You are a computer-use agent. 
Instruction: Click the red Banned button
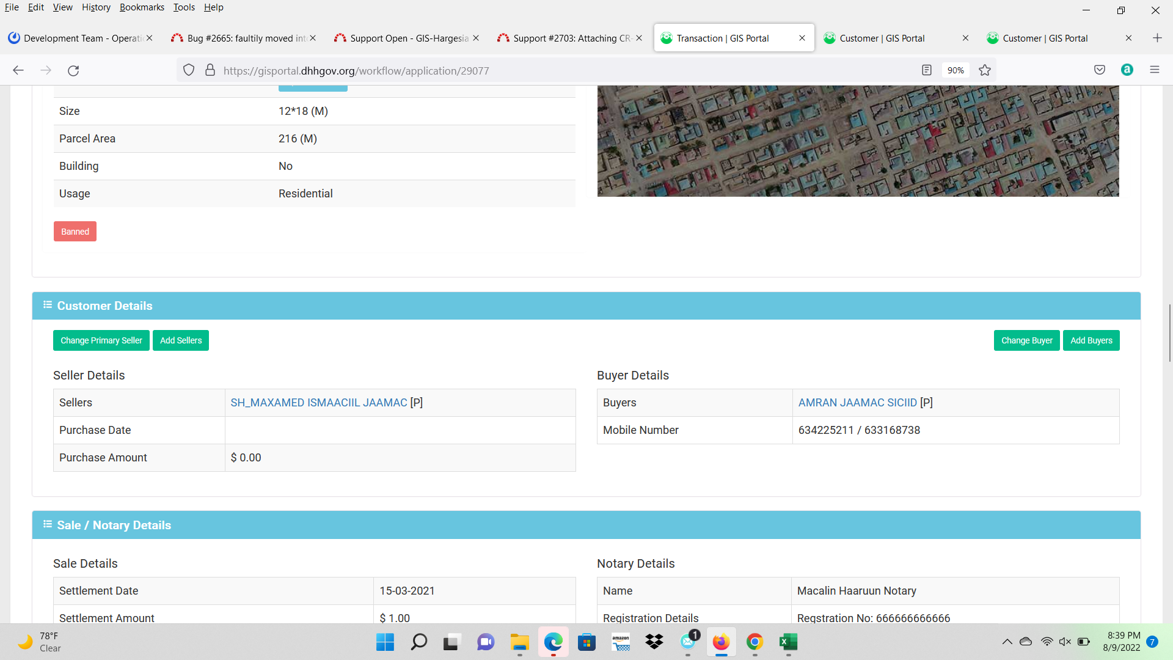click(75, 232)
